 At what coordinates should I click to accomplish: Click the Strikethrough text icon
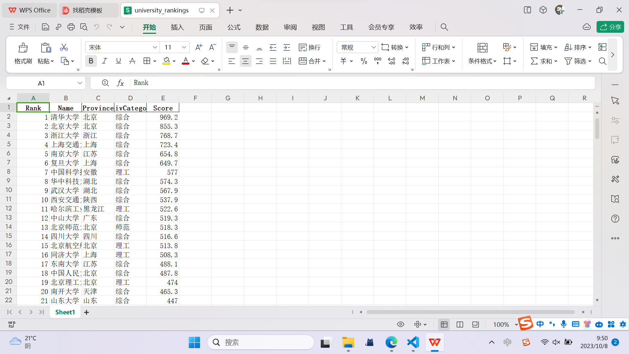point(132,61)
